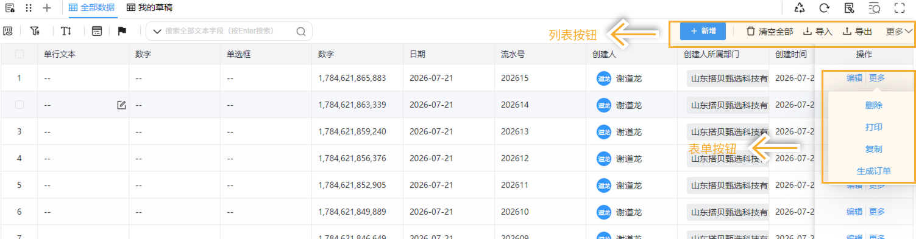Click creator avatar in row 202613
916x239 pixels.
(603, 131)
